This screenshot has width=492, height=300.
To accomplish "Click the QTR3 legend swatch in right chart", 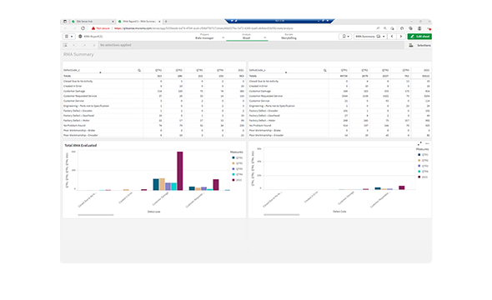I will click(x=419, y=166).
